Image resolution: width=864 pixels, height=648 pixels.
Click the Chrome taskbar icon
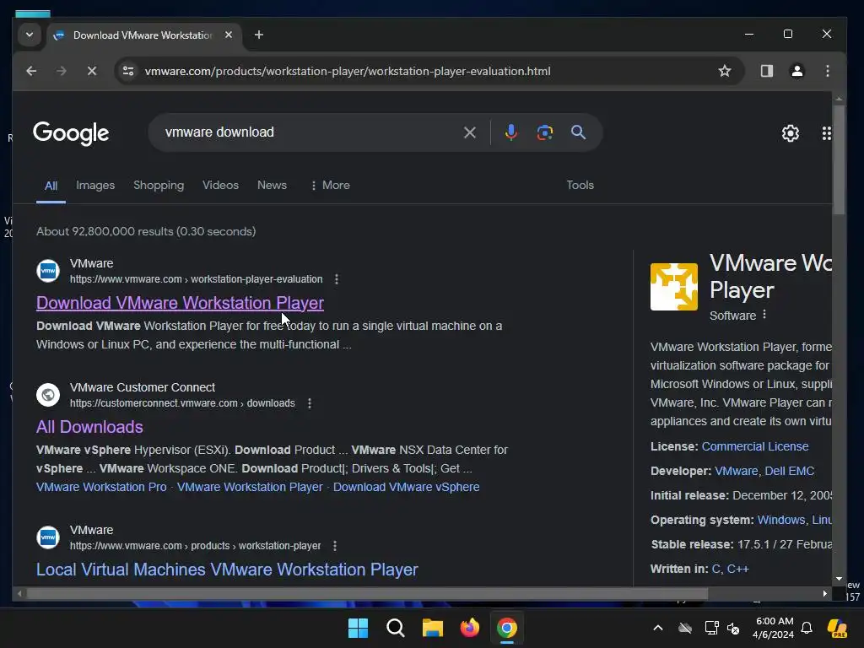tap(507, 628)
